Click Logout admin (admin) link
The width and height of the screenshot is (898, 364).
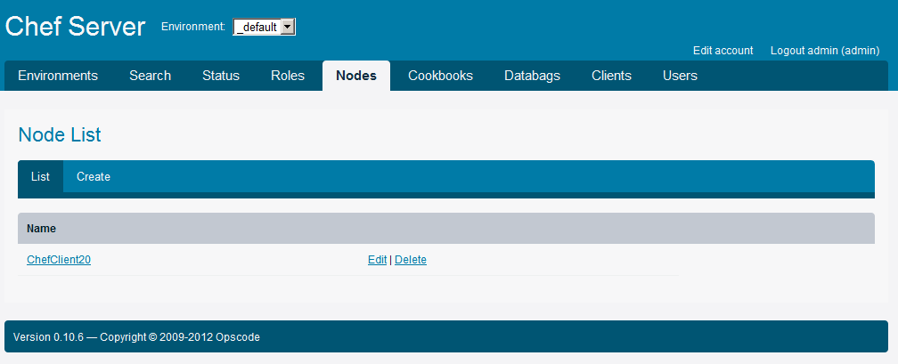[825, 51]
